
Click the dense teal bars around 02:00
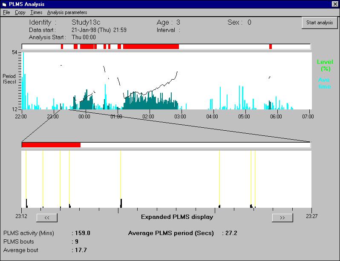pyautogui.click(x=151, y=101)
